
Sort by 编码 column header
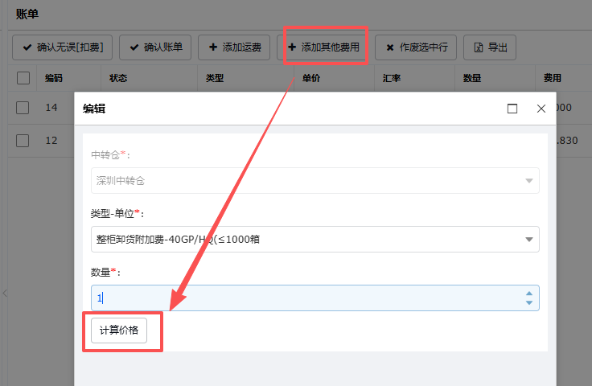click(x=54, y=78)
